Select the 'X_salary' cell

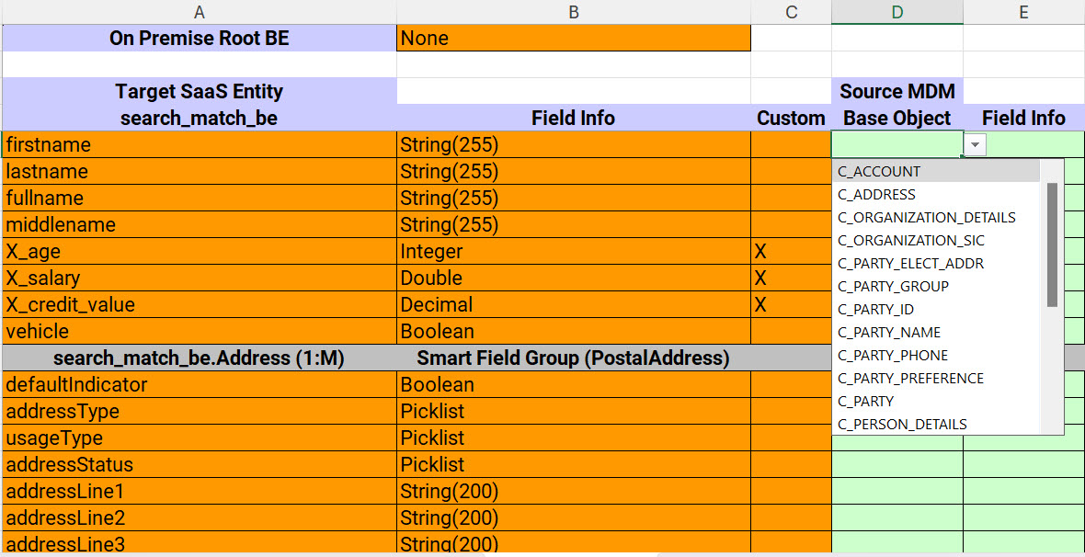pyautogui.click(x=200, y=278)
